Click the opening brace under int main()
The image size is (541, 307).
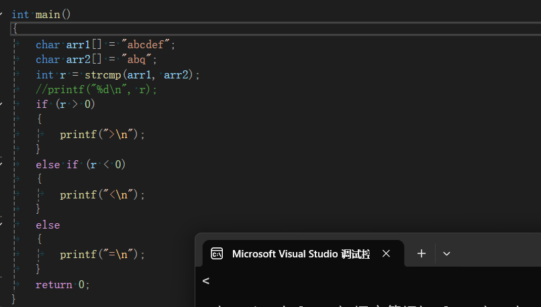15,29
